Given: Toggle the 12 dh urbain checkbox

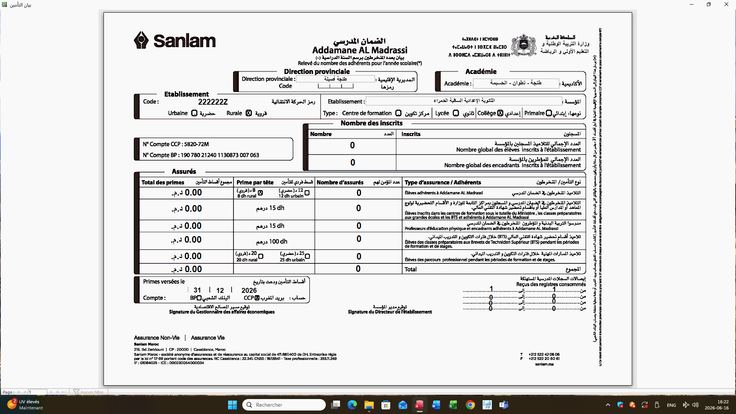Looking at the screenshot, I should pyautogui.click(x=307, y=193).
